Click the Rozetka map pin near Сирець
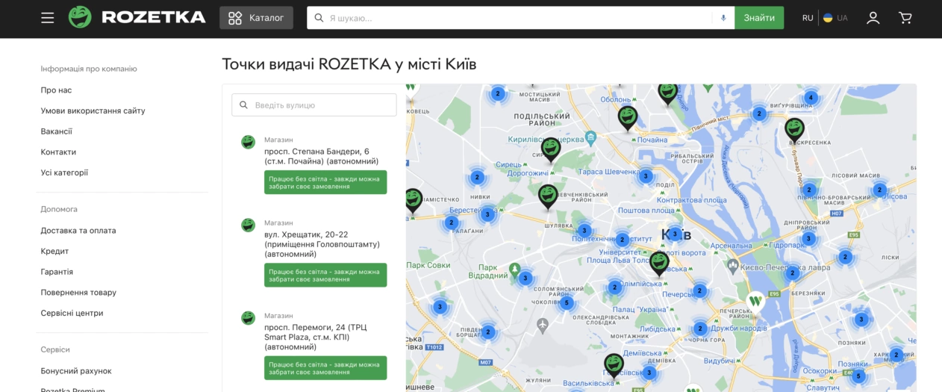The height and width of the screenshot is (392, 942). point(551,149)
